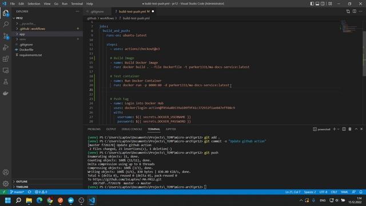Open the Edit menu
Viewport: 366px width, 206px height.
[21, 4]
